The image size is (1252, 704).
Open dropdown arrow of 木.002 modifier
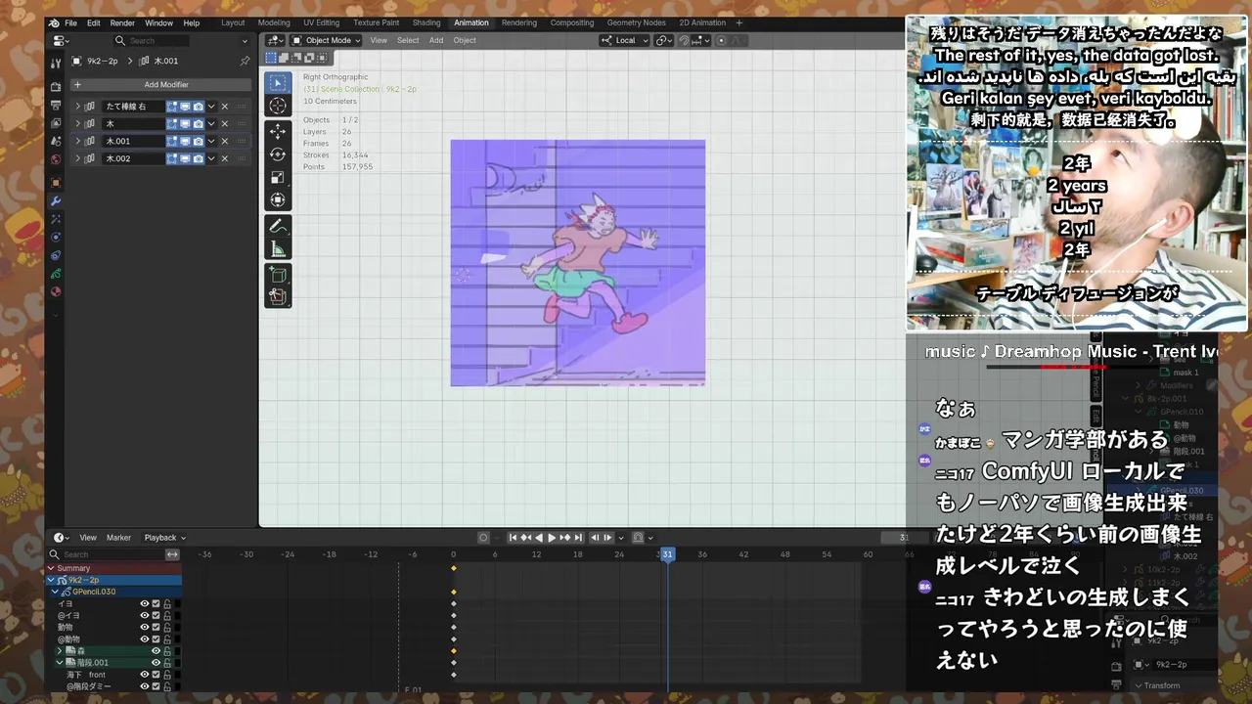click(x=211, y=158)
